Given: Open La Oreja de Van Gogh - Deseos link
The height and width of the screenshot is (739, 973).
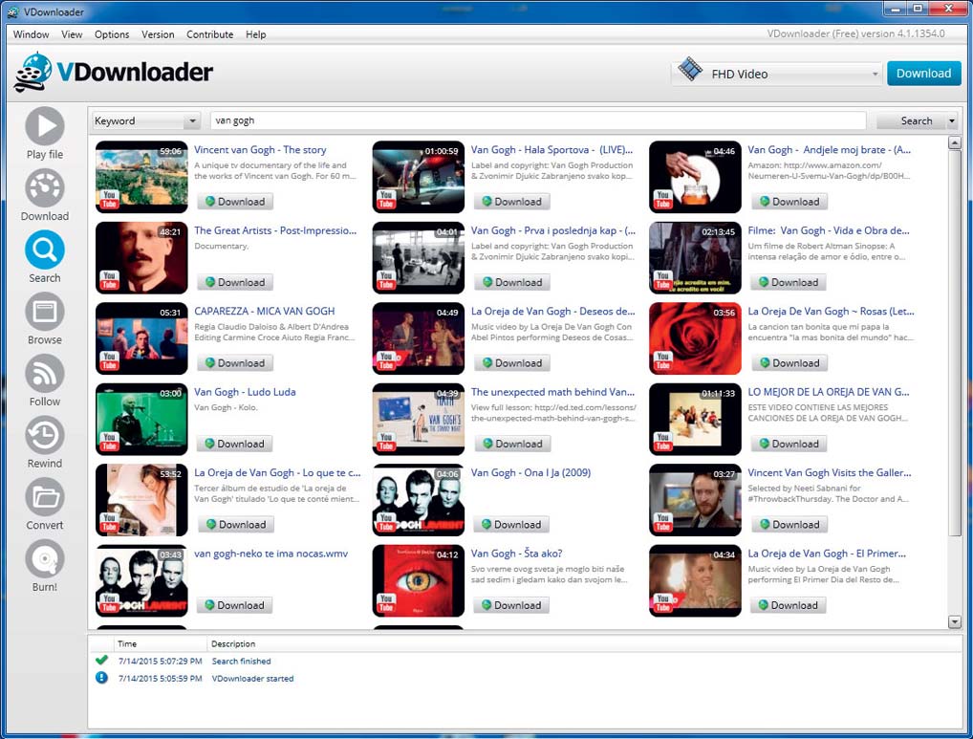Looking at the screenshot, I should pyautogui.click(x=552, y=311).
